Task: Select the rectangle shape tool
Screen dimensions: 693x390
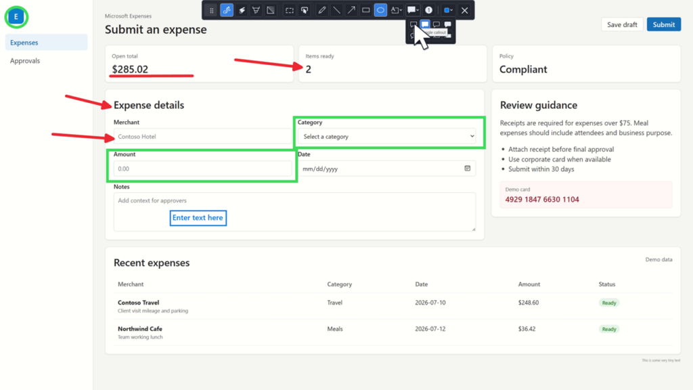Action: click(x=365, y=10)
